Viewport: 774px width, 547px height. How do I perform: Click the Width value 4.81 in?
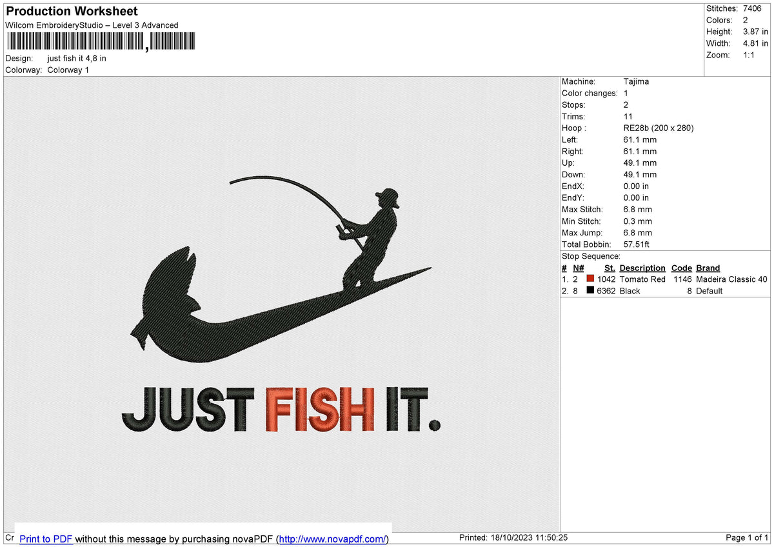pos(755,43)
